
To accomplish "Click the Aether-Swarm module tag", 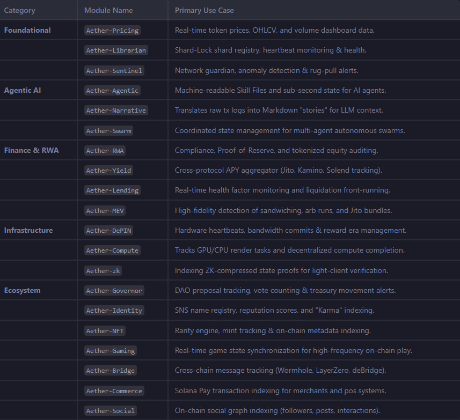I will click(x=108, y=131).
